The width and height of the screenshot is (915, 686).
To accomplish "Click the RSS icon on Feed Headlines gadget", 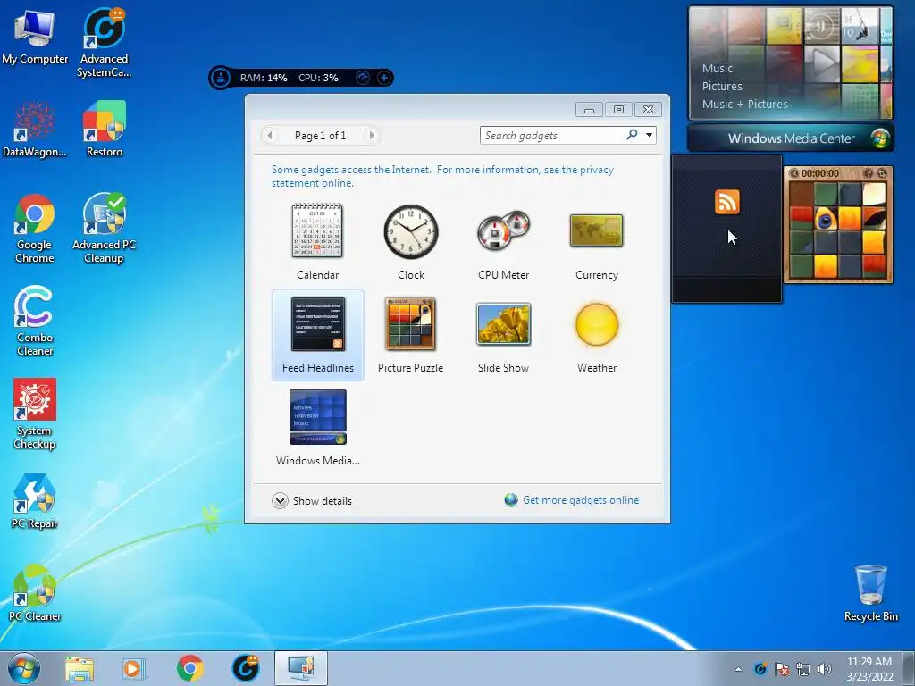I will [727, 202].
